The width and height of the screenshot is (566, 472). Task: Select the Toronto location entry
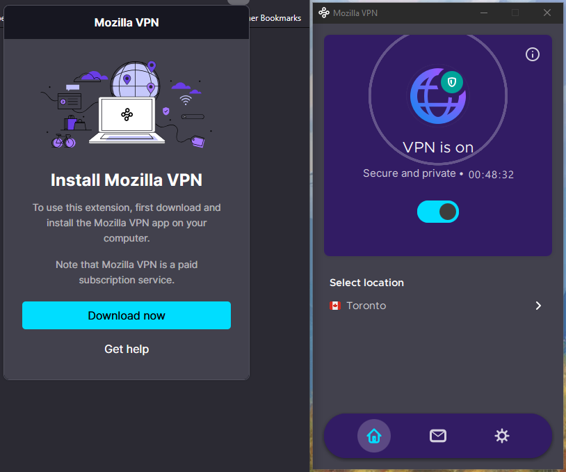pyautogui.click(x=366, y=306)
